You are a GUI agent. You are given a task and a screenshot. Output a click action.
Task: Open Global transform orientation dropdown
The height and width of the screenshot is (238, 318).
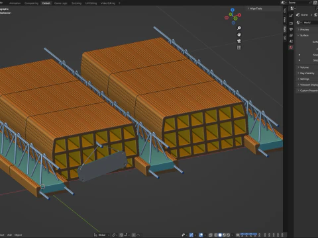point(101,235)
